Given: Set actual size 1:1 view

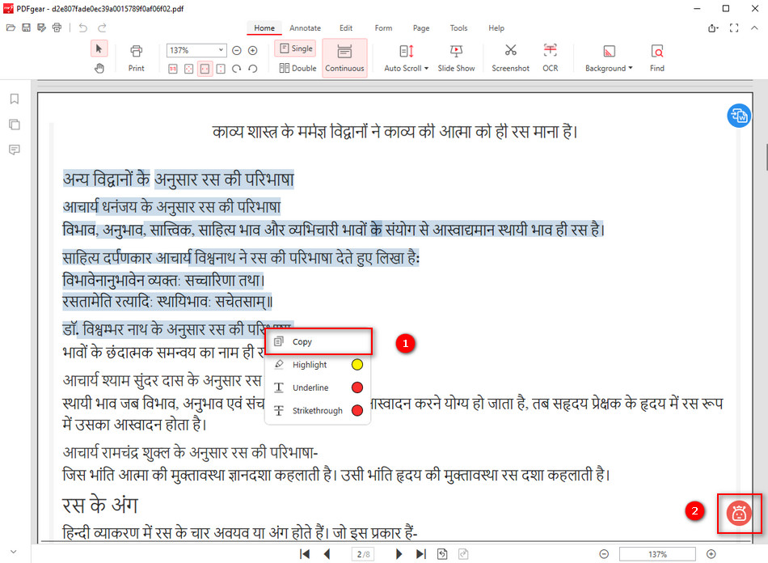Looking at the screenshot, I should 173,69.
